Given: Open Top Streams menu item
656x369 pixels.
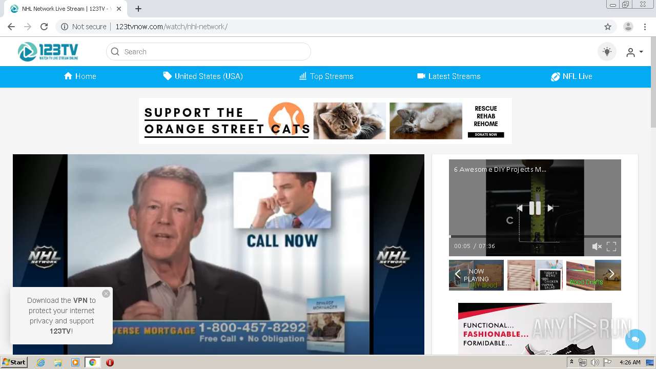Looking at the screenshot, I should (326, 76).
